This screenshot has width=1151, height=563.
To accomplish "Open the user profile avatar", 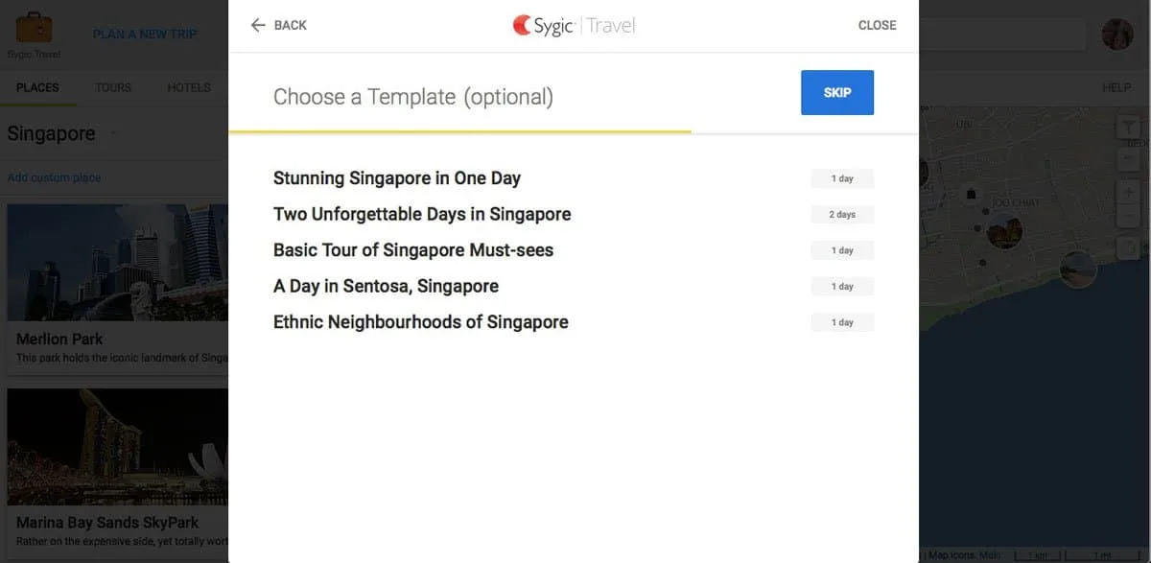I will point(1117,35).
